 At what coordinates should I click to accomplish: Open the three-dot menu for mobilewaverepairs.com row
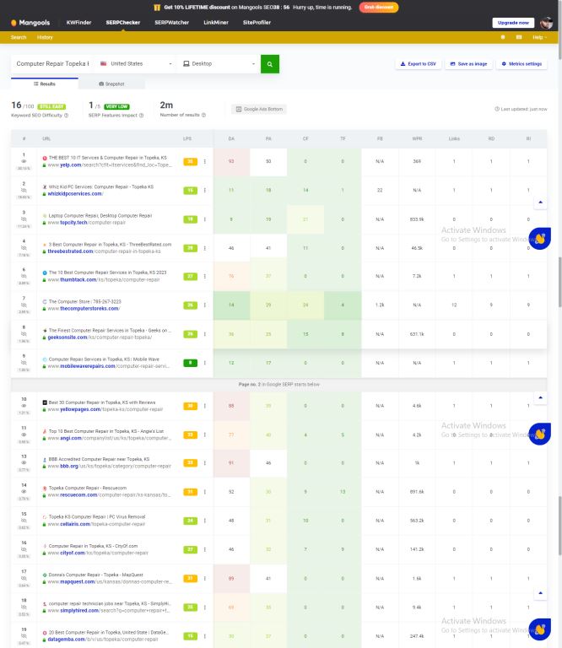click(x=204, y=363)
